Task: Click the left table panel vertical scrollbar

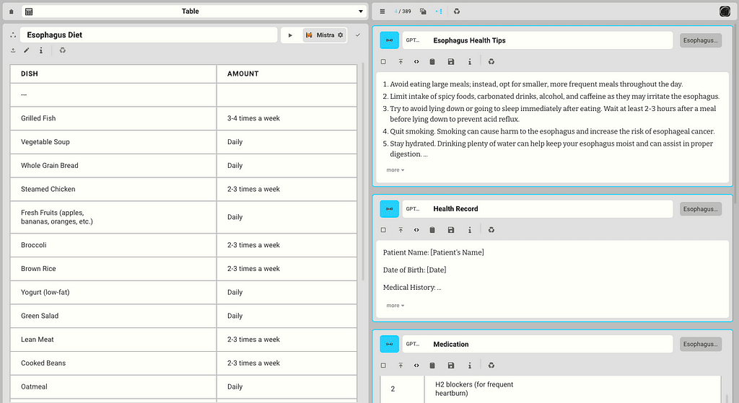Action: click(363, 172)
